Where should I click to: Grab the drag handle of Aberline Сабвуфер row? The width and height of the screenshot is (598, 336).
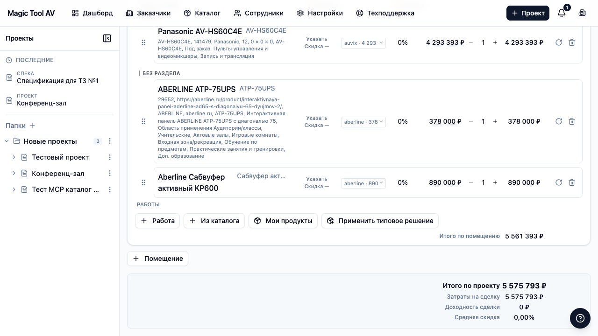[x=143, y=182]
